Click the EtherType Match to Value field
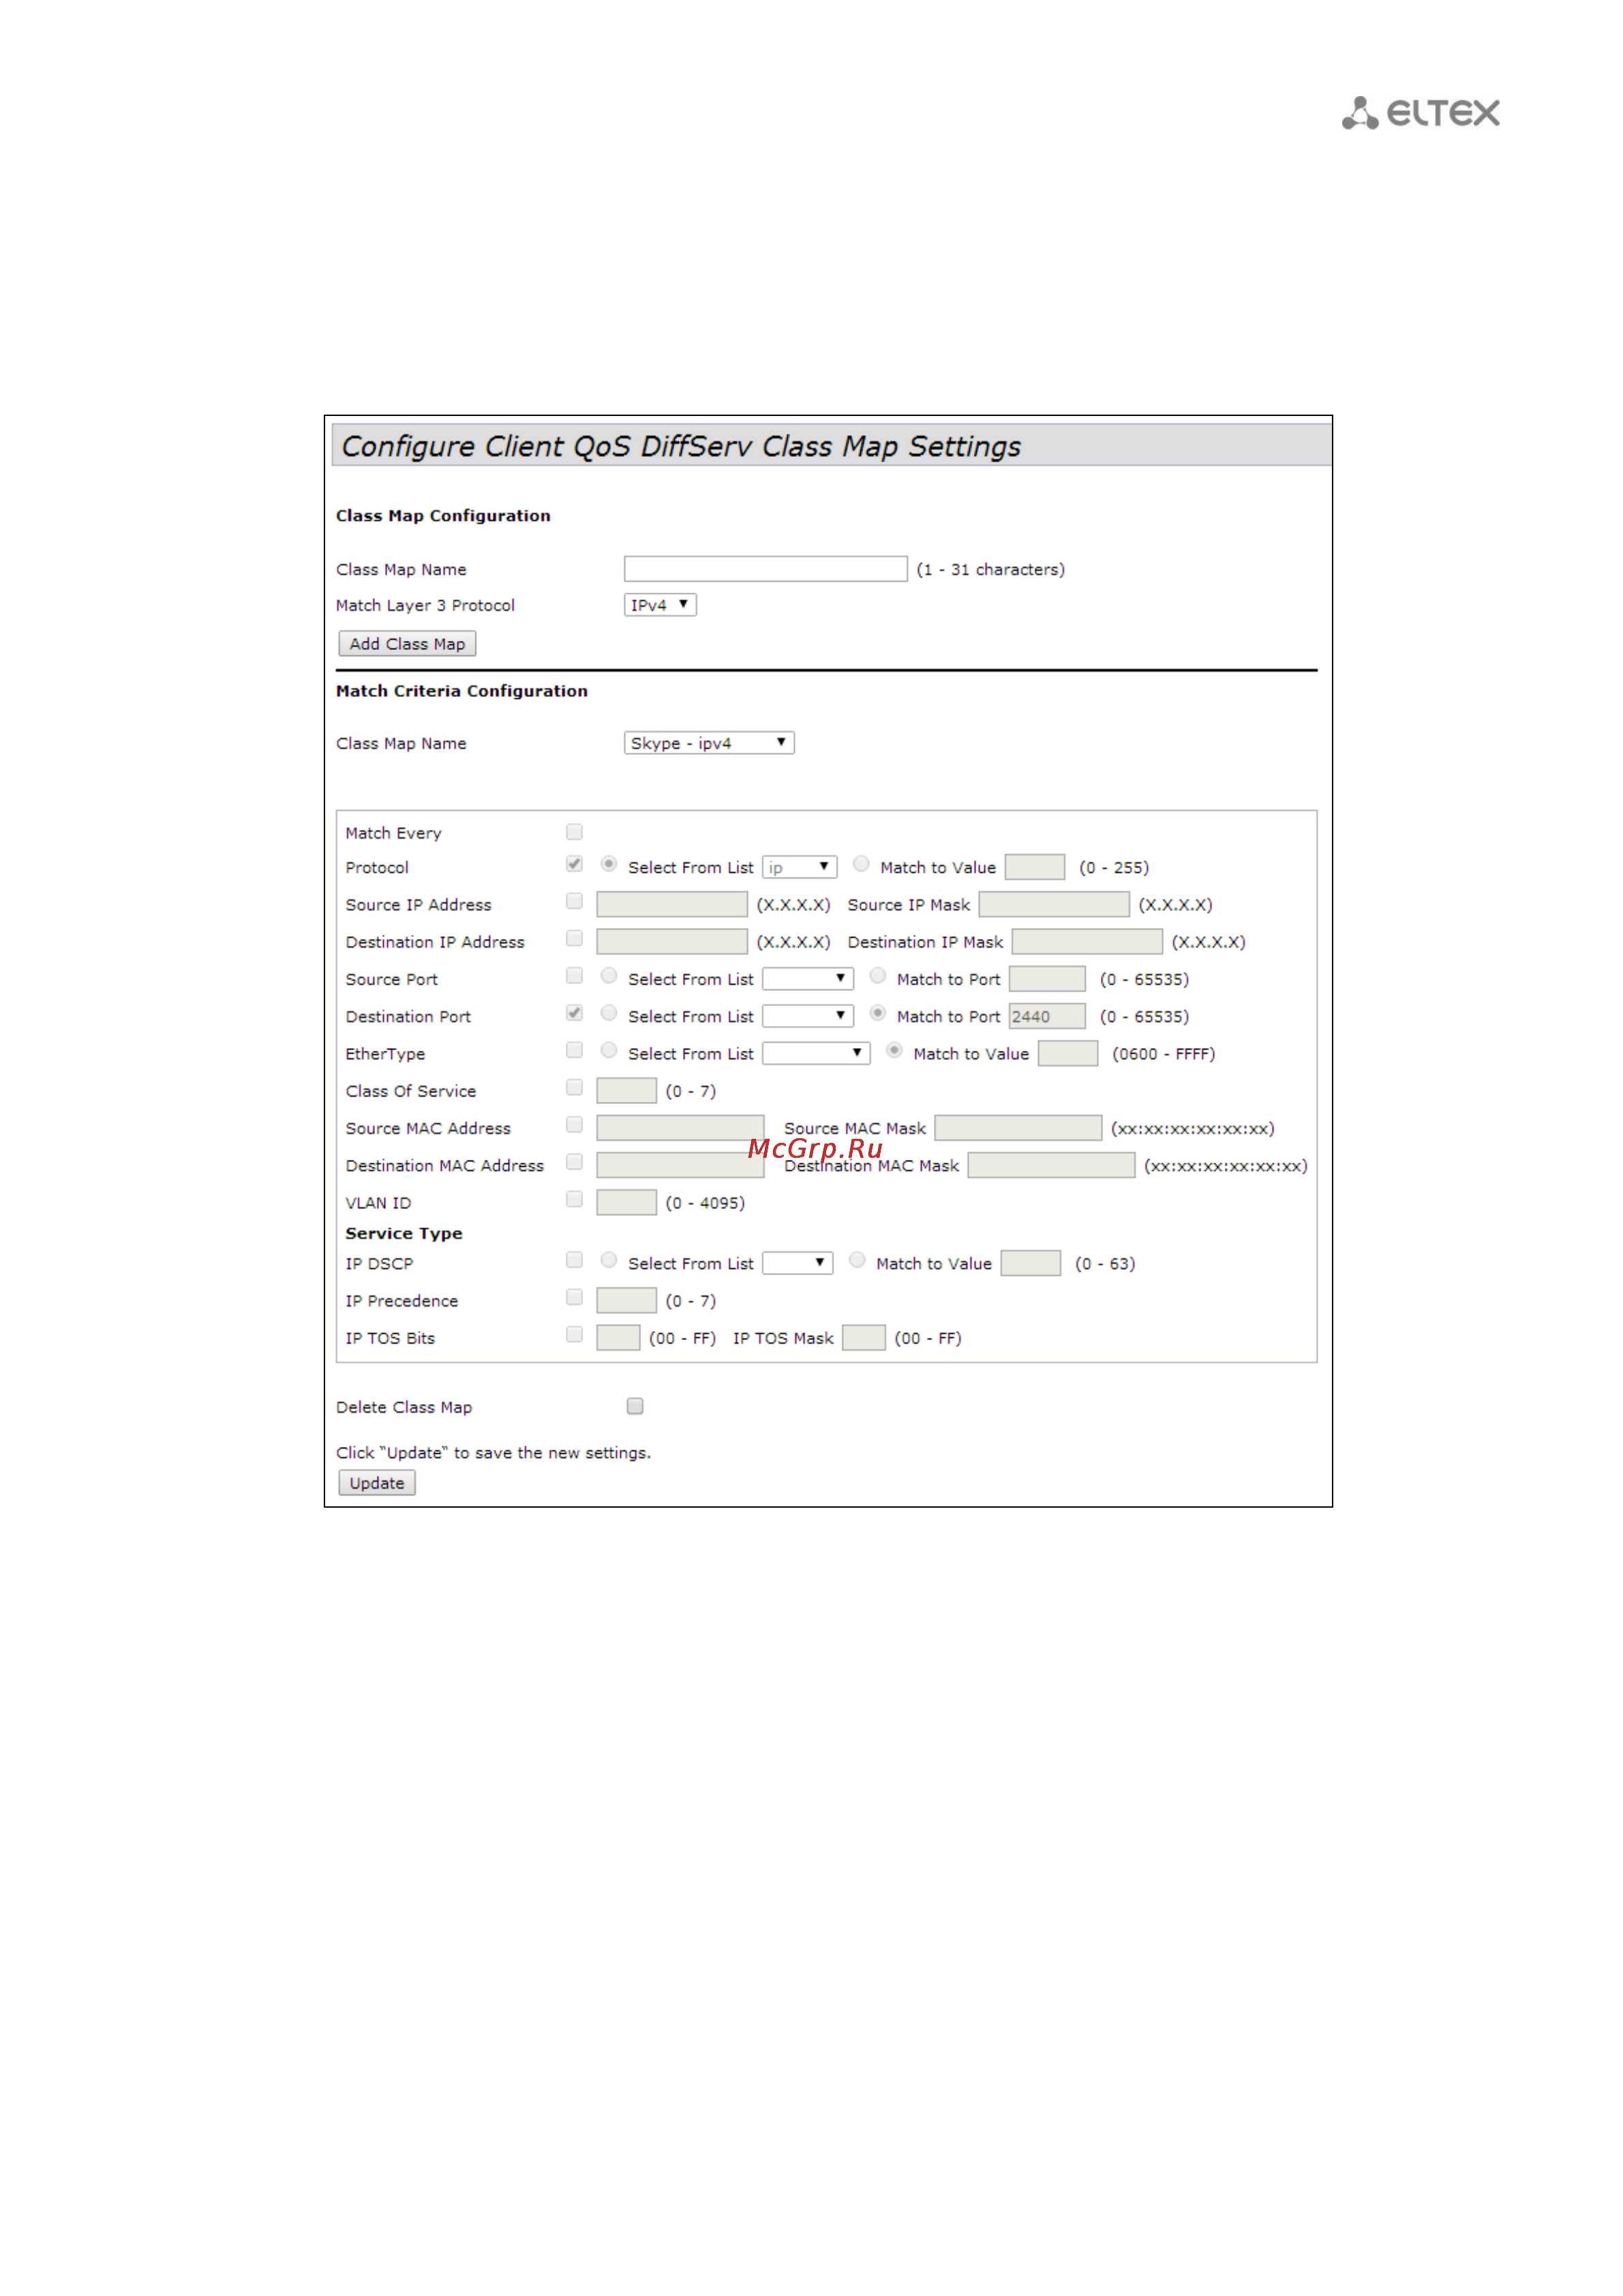 point(1068,1054)
